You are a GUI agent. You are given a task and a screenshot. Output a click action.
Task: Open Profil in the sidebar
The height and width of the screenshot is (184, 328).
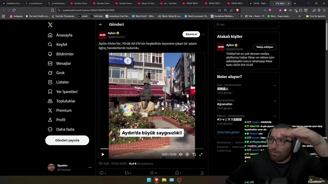click(57, 120)
